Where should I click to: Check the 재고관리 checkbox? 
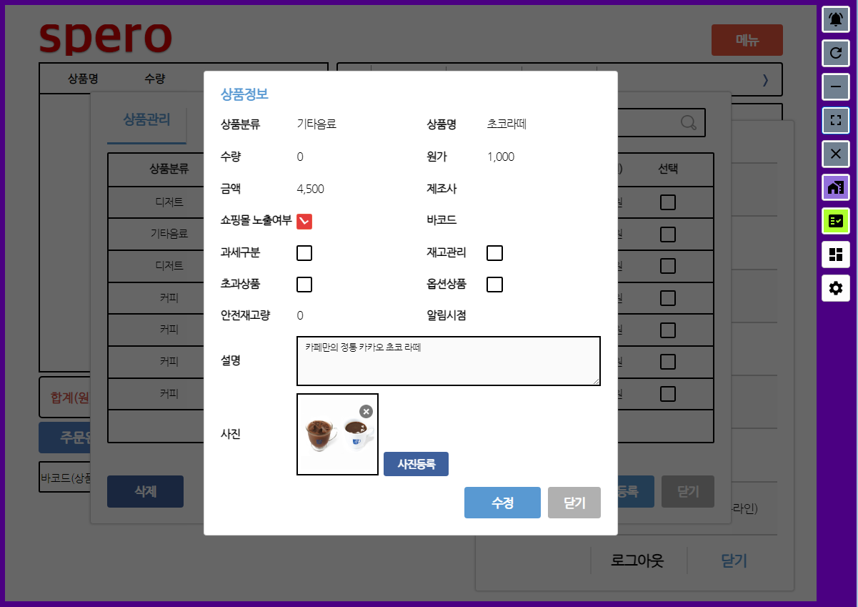(494, 253)
